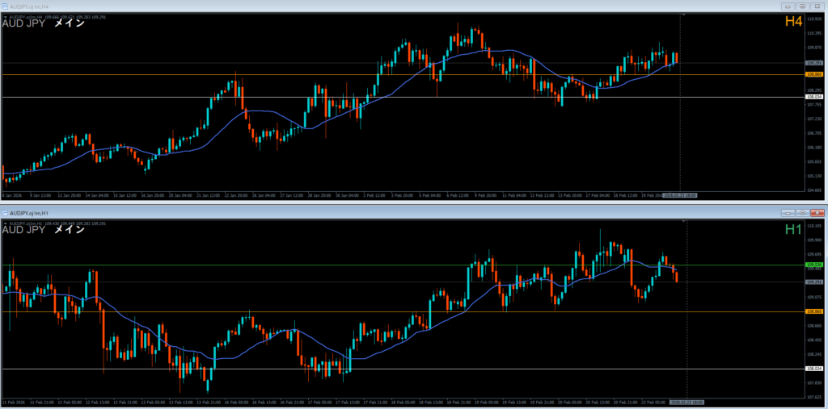Click the white 108.034 price label on H1 chart
Screen dimensions: 828x409
point(814,369)
